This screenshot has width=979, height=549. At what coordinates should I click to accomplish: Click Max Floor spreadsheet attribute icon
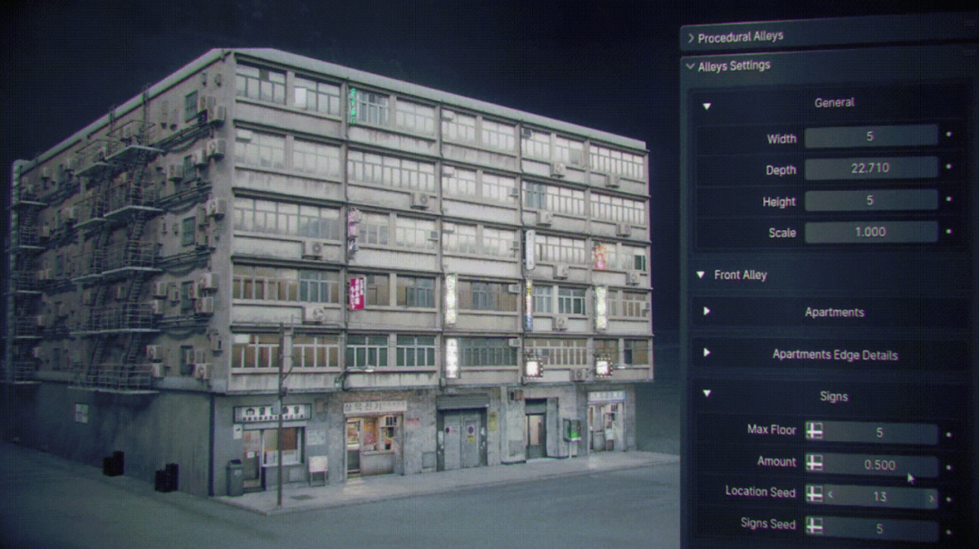tap(814, 430)
